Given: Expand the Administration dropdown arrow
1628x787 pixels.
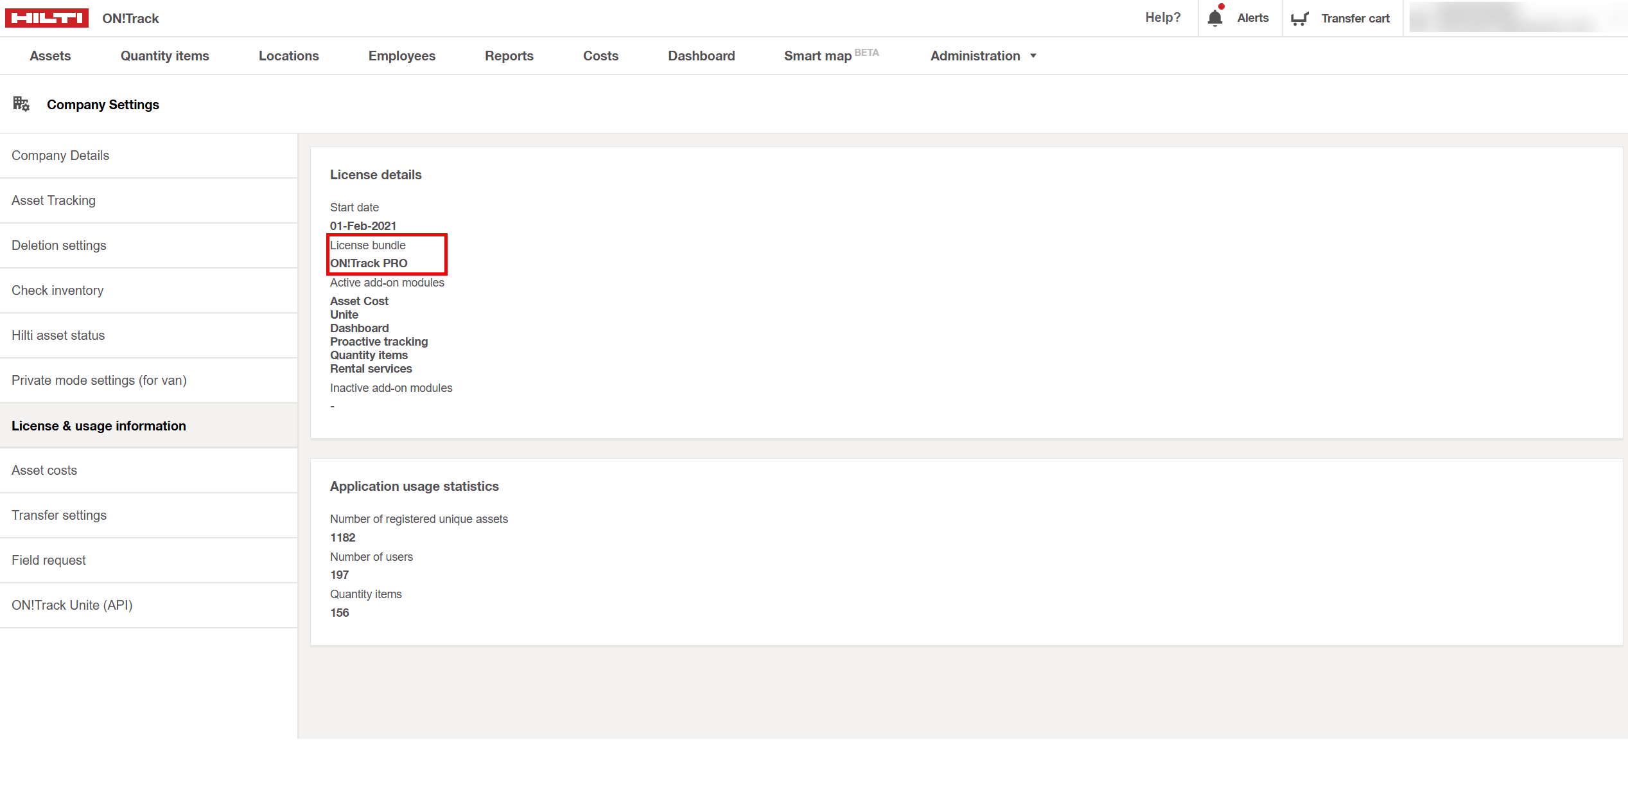Looking at the screenshot, I should [1033, 56].
